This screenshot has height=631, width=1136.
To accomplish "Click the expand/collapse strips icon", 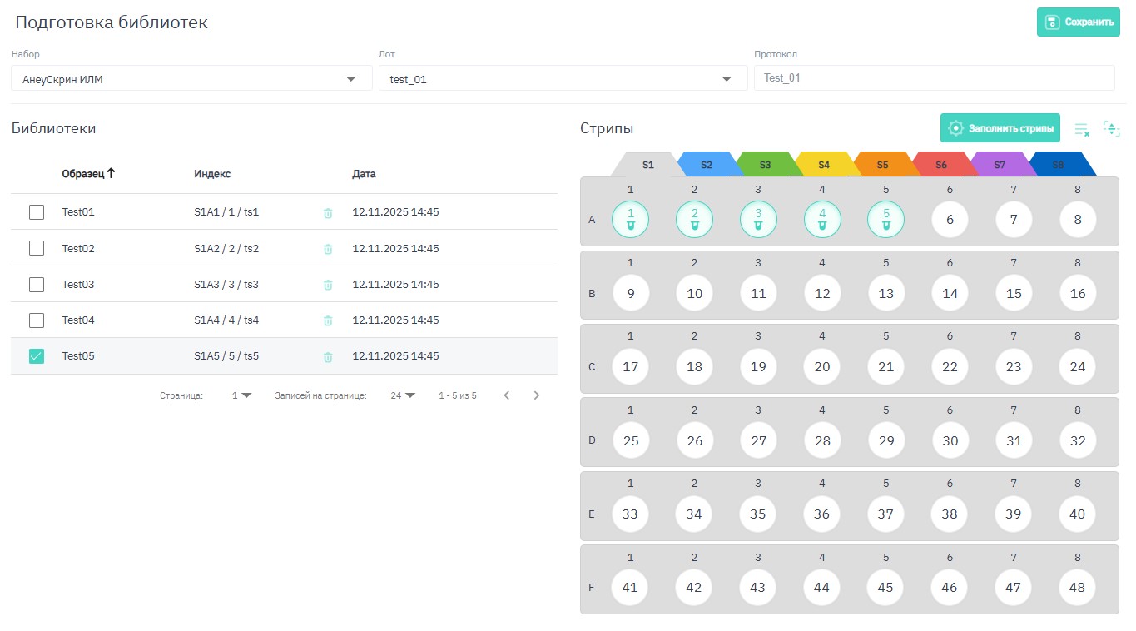I will point(1112,129).
